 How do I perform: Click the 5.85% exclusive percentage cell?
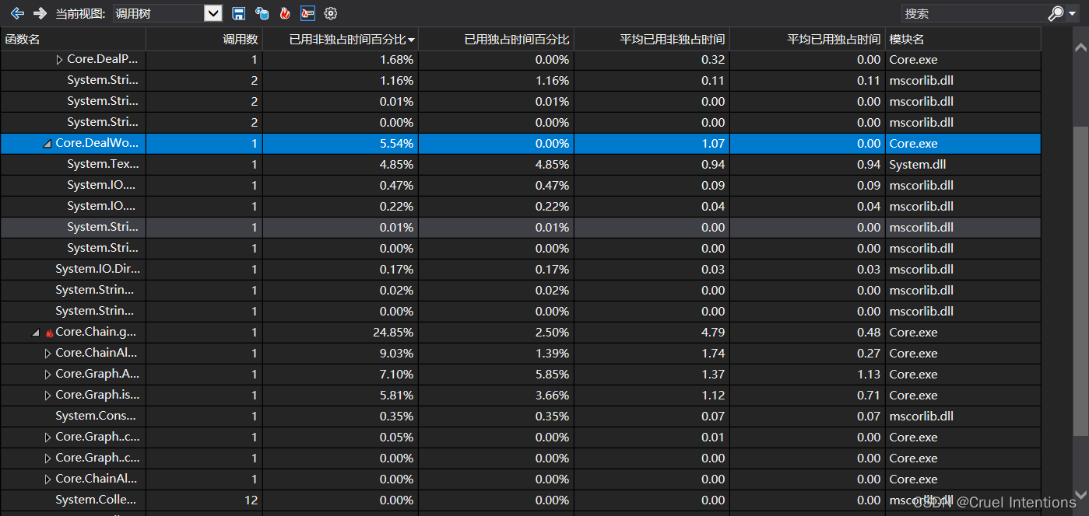point(552,375)
